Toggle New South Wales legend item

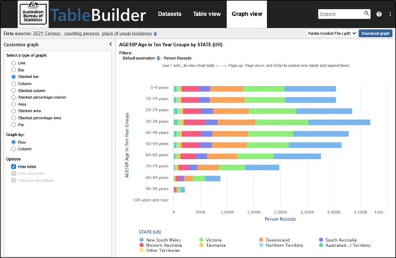pyautogui.click(x=160, y=240)
